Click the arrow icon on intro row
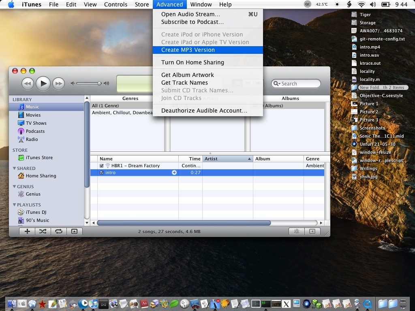The image size is (415, 311). click(x=174, y=173)
